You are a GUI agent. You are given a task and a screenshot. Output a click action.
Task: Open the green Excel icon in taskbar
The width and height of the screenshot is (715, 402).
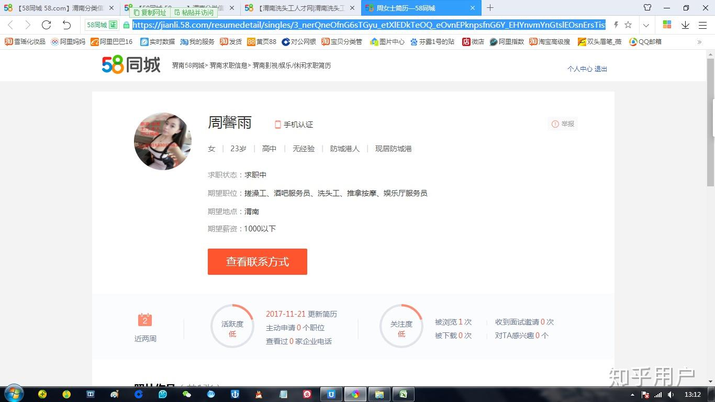[x=404, y=394]
